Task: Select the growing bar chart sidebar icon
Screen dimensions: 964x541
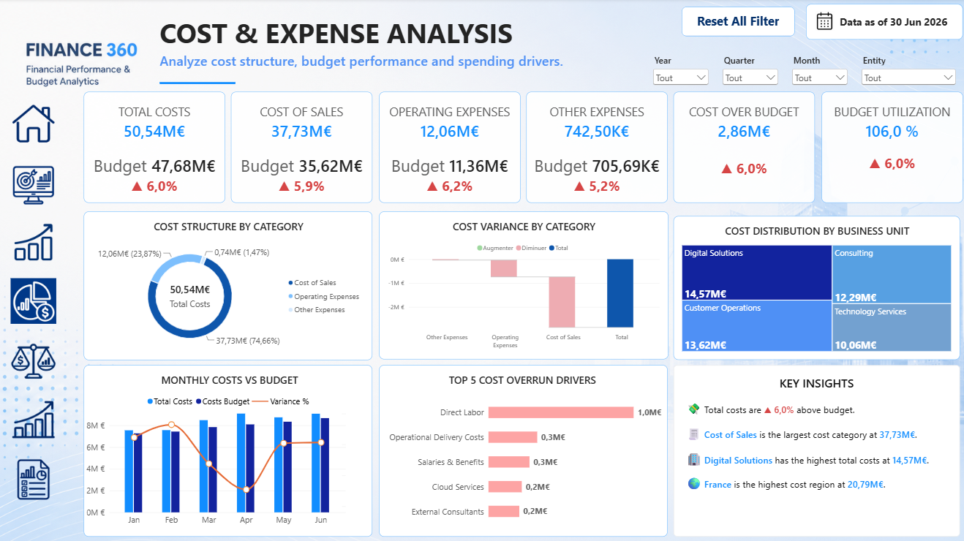Action: click(x=34, y=242)
